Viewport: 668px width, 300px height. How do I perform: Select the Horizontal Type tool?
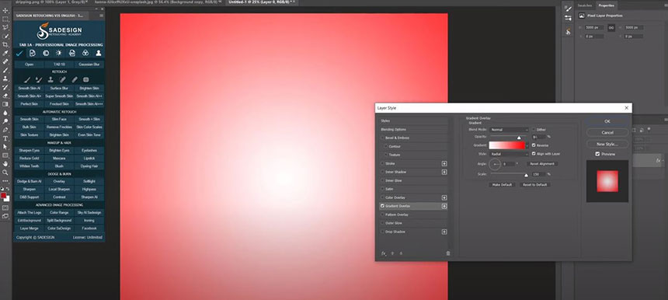click(5, 138)
